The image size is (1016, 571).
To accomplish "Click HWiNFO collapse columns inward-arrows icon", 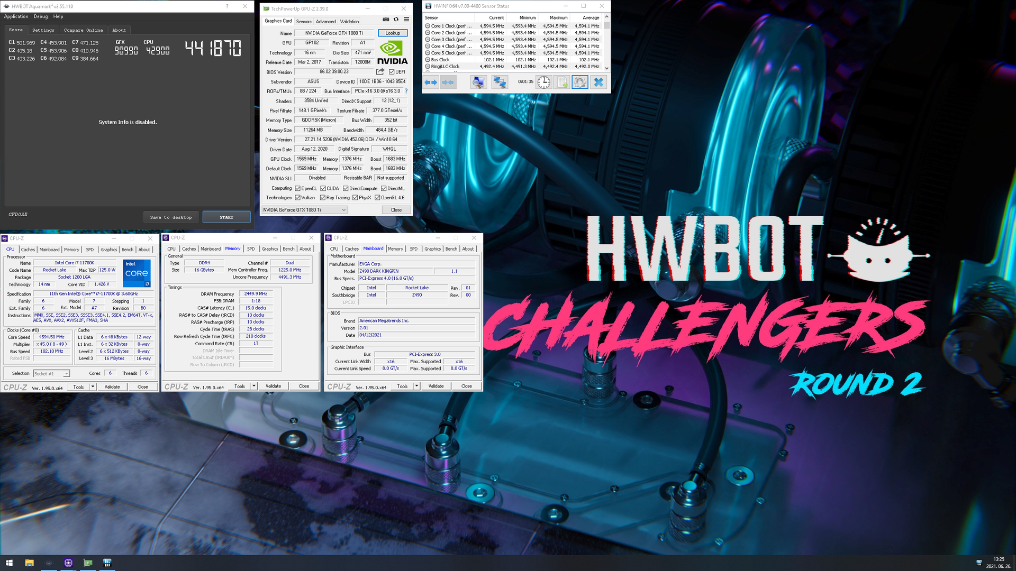I will coord(448,82).
